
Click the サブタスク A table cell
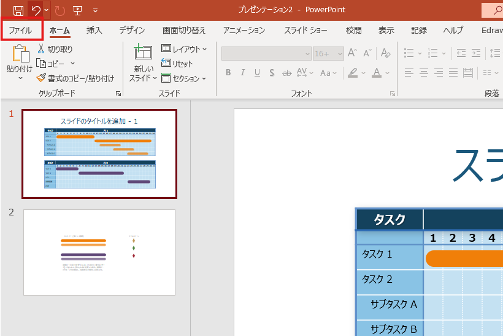click(x=390, y=307)
